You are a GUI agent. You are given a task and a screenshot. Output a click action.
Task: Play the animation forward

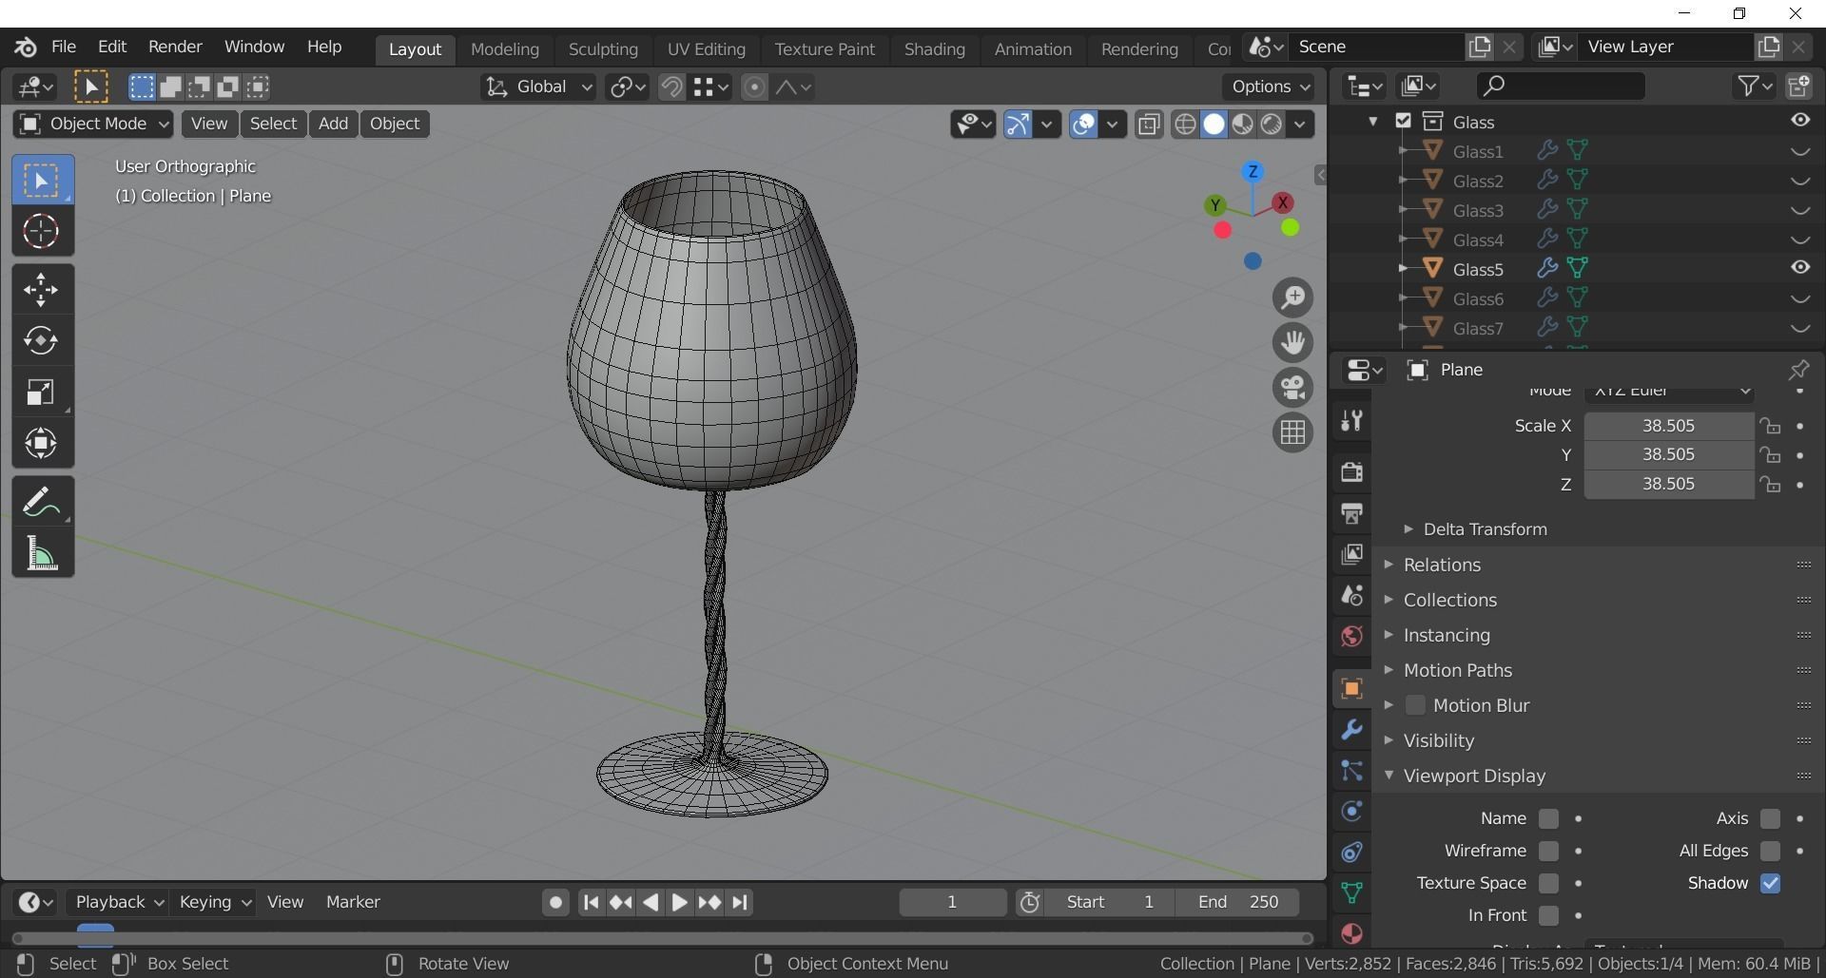click(x=679, y=902)
